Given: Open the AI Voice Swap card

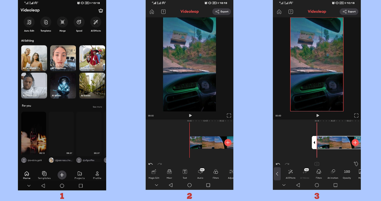Looking at the screenshot, I should tap(63, 58).
